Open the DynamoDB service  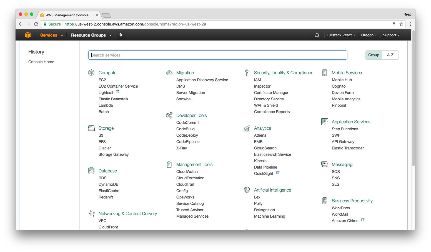(109, 184)
